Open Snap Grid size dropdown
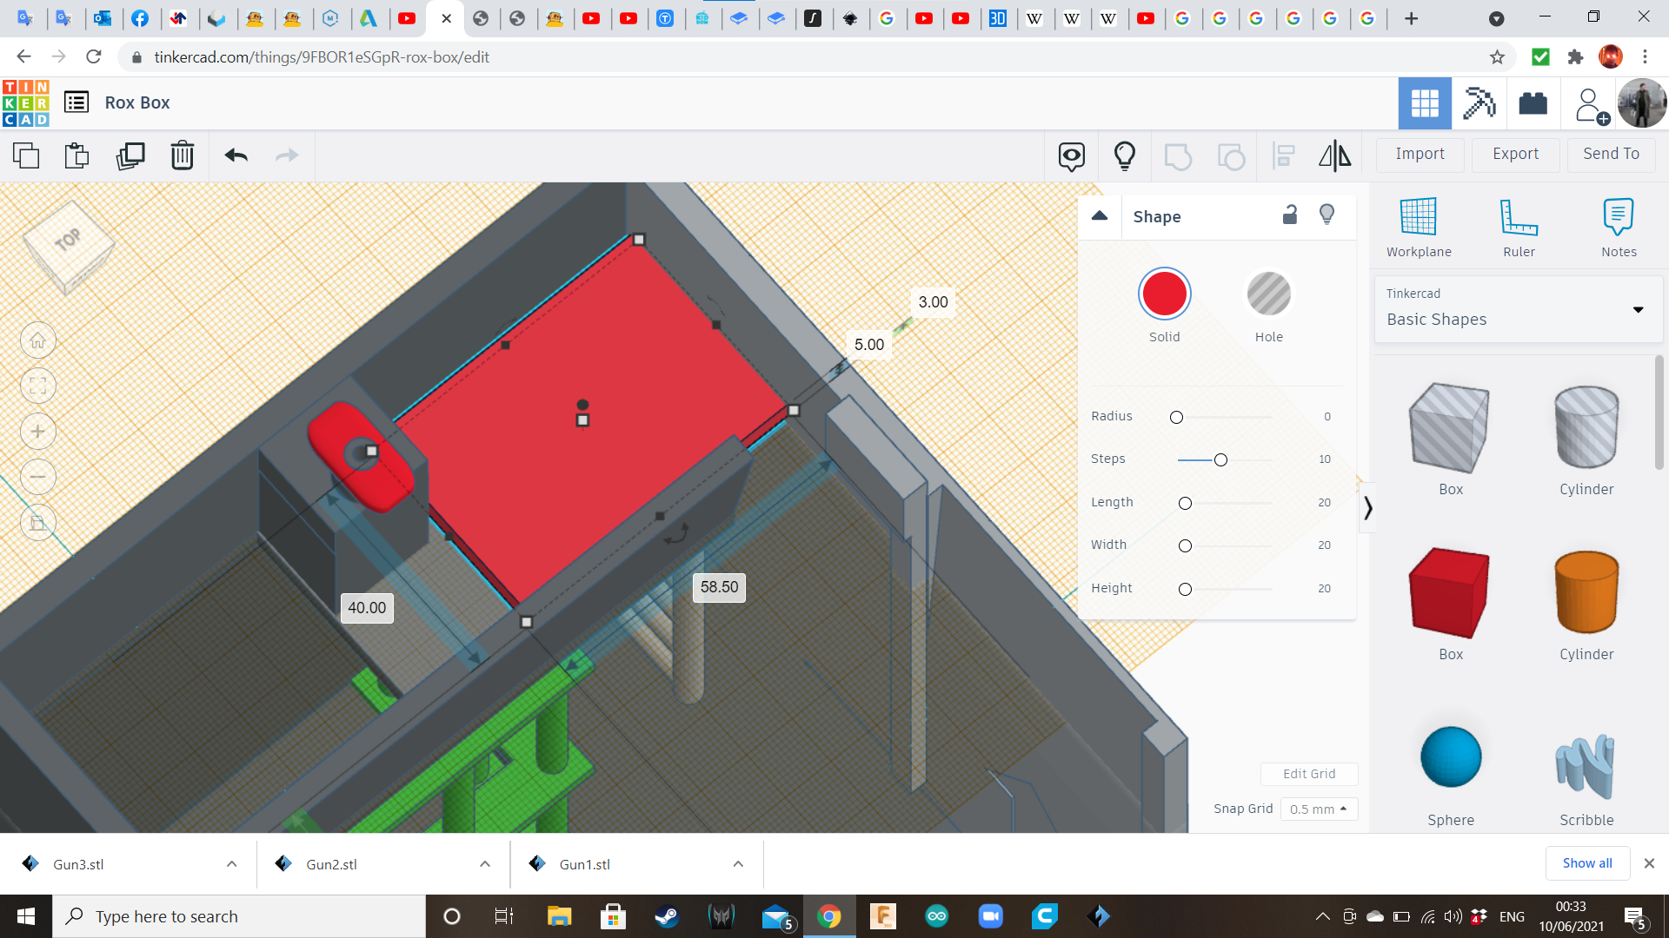1669x938 pixels. (x=1318, y=809)
